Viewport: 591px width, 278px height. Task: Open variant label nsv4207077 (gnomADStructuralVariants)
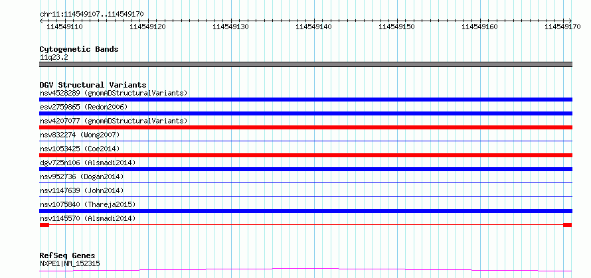click(x=114, y=121)
